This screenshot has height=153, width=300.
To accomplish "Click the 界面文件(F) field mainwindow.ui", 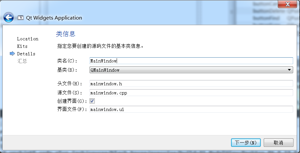I will coord(191,109).
